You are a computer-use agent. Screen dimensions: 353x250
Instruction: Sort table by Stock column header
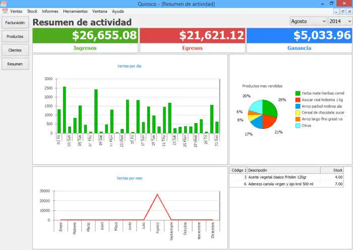pos(332,170)
